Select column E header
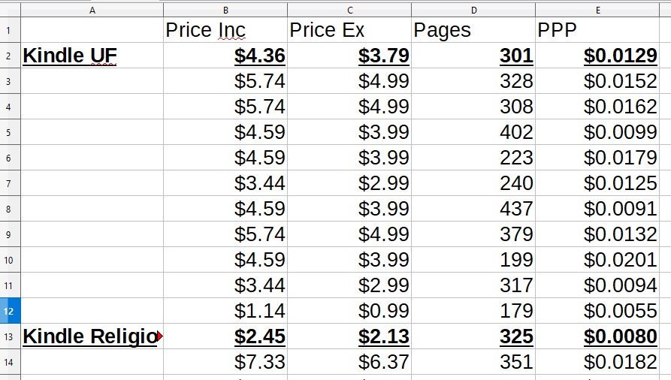 (597, 11)
